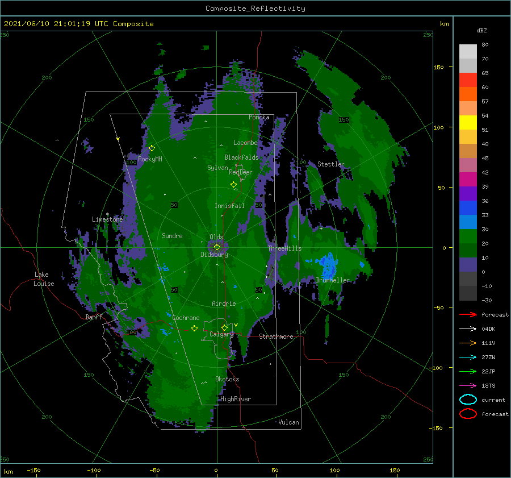Click the yellow diamond marker beside RockyMH

point(152,148)
